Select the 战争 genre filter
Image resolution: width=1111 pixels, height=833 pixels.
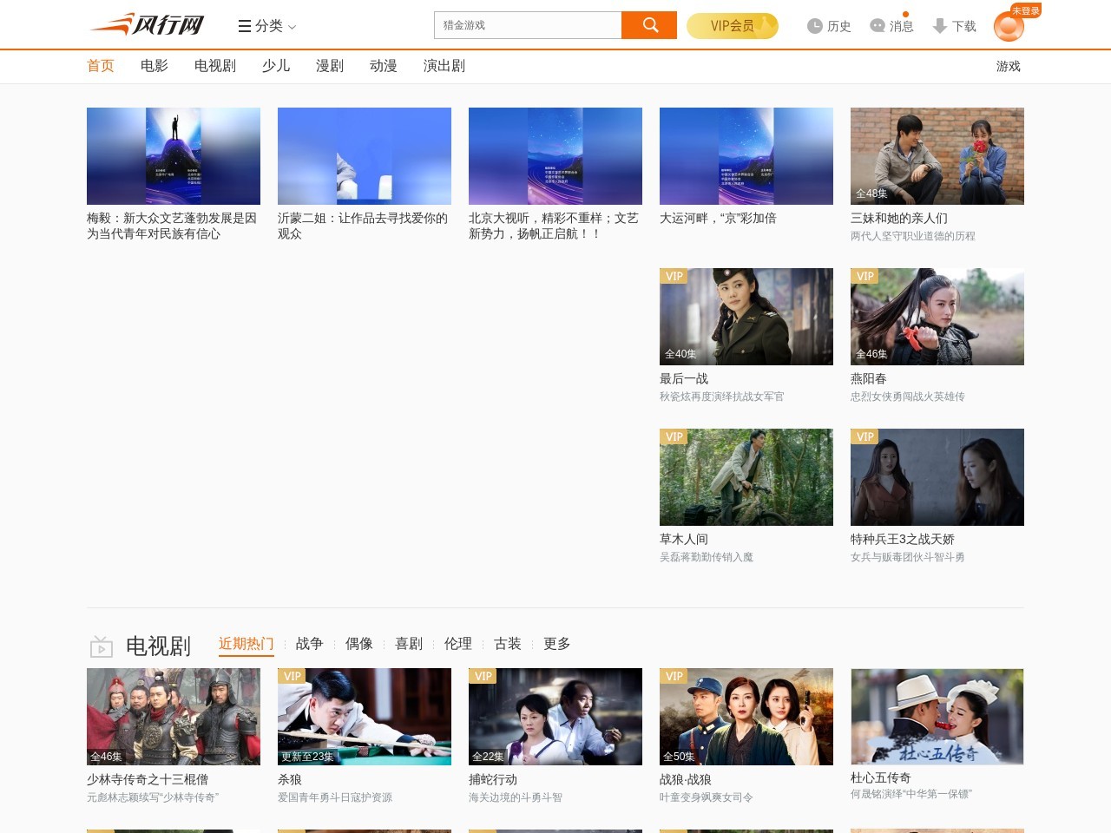point(309,644)
